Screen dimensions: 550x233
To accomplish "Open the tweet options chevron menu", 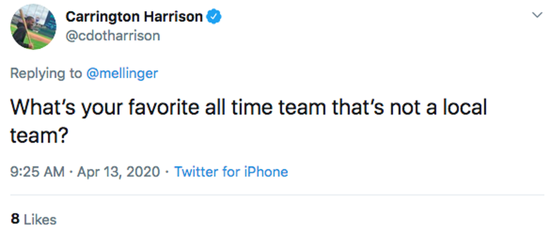I will 536,15.
